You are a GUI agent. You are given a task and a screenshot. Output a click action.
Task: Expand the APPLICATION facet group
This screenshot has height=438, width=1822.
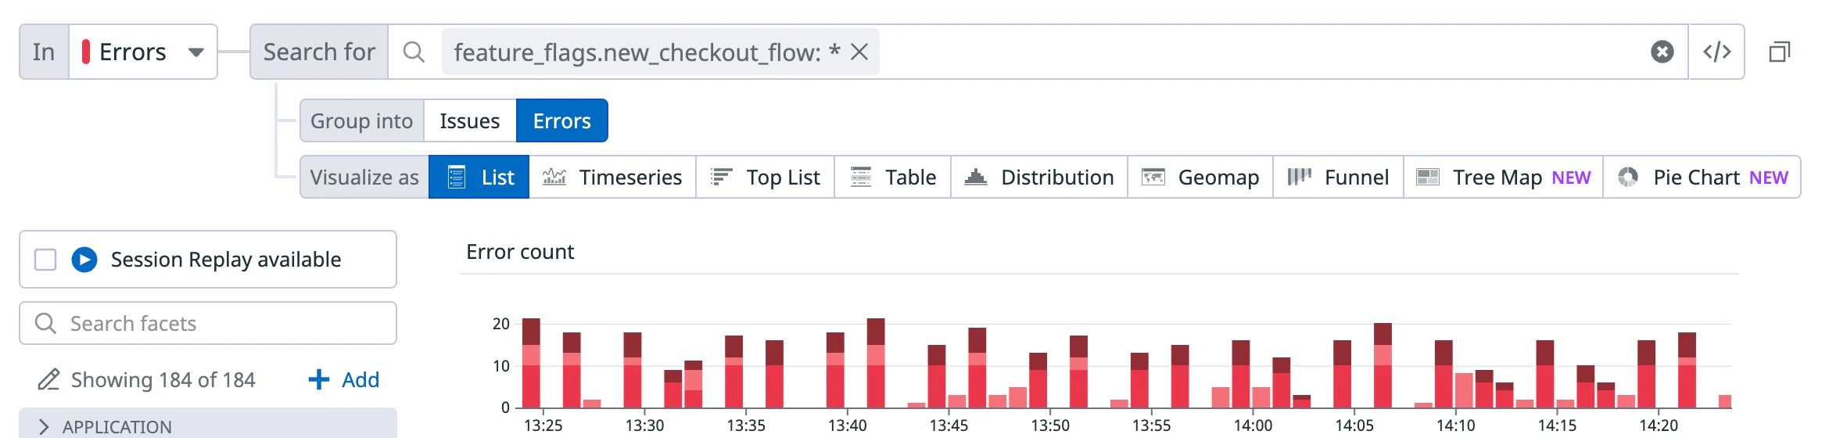coord(45,426)
